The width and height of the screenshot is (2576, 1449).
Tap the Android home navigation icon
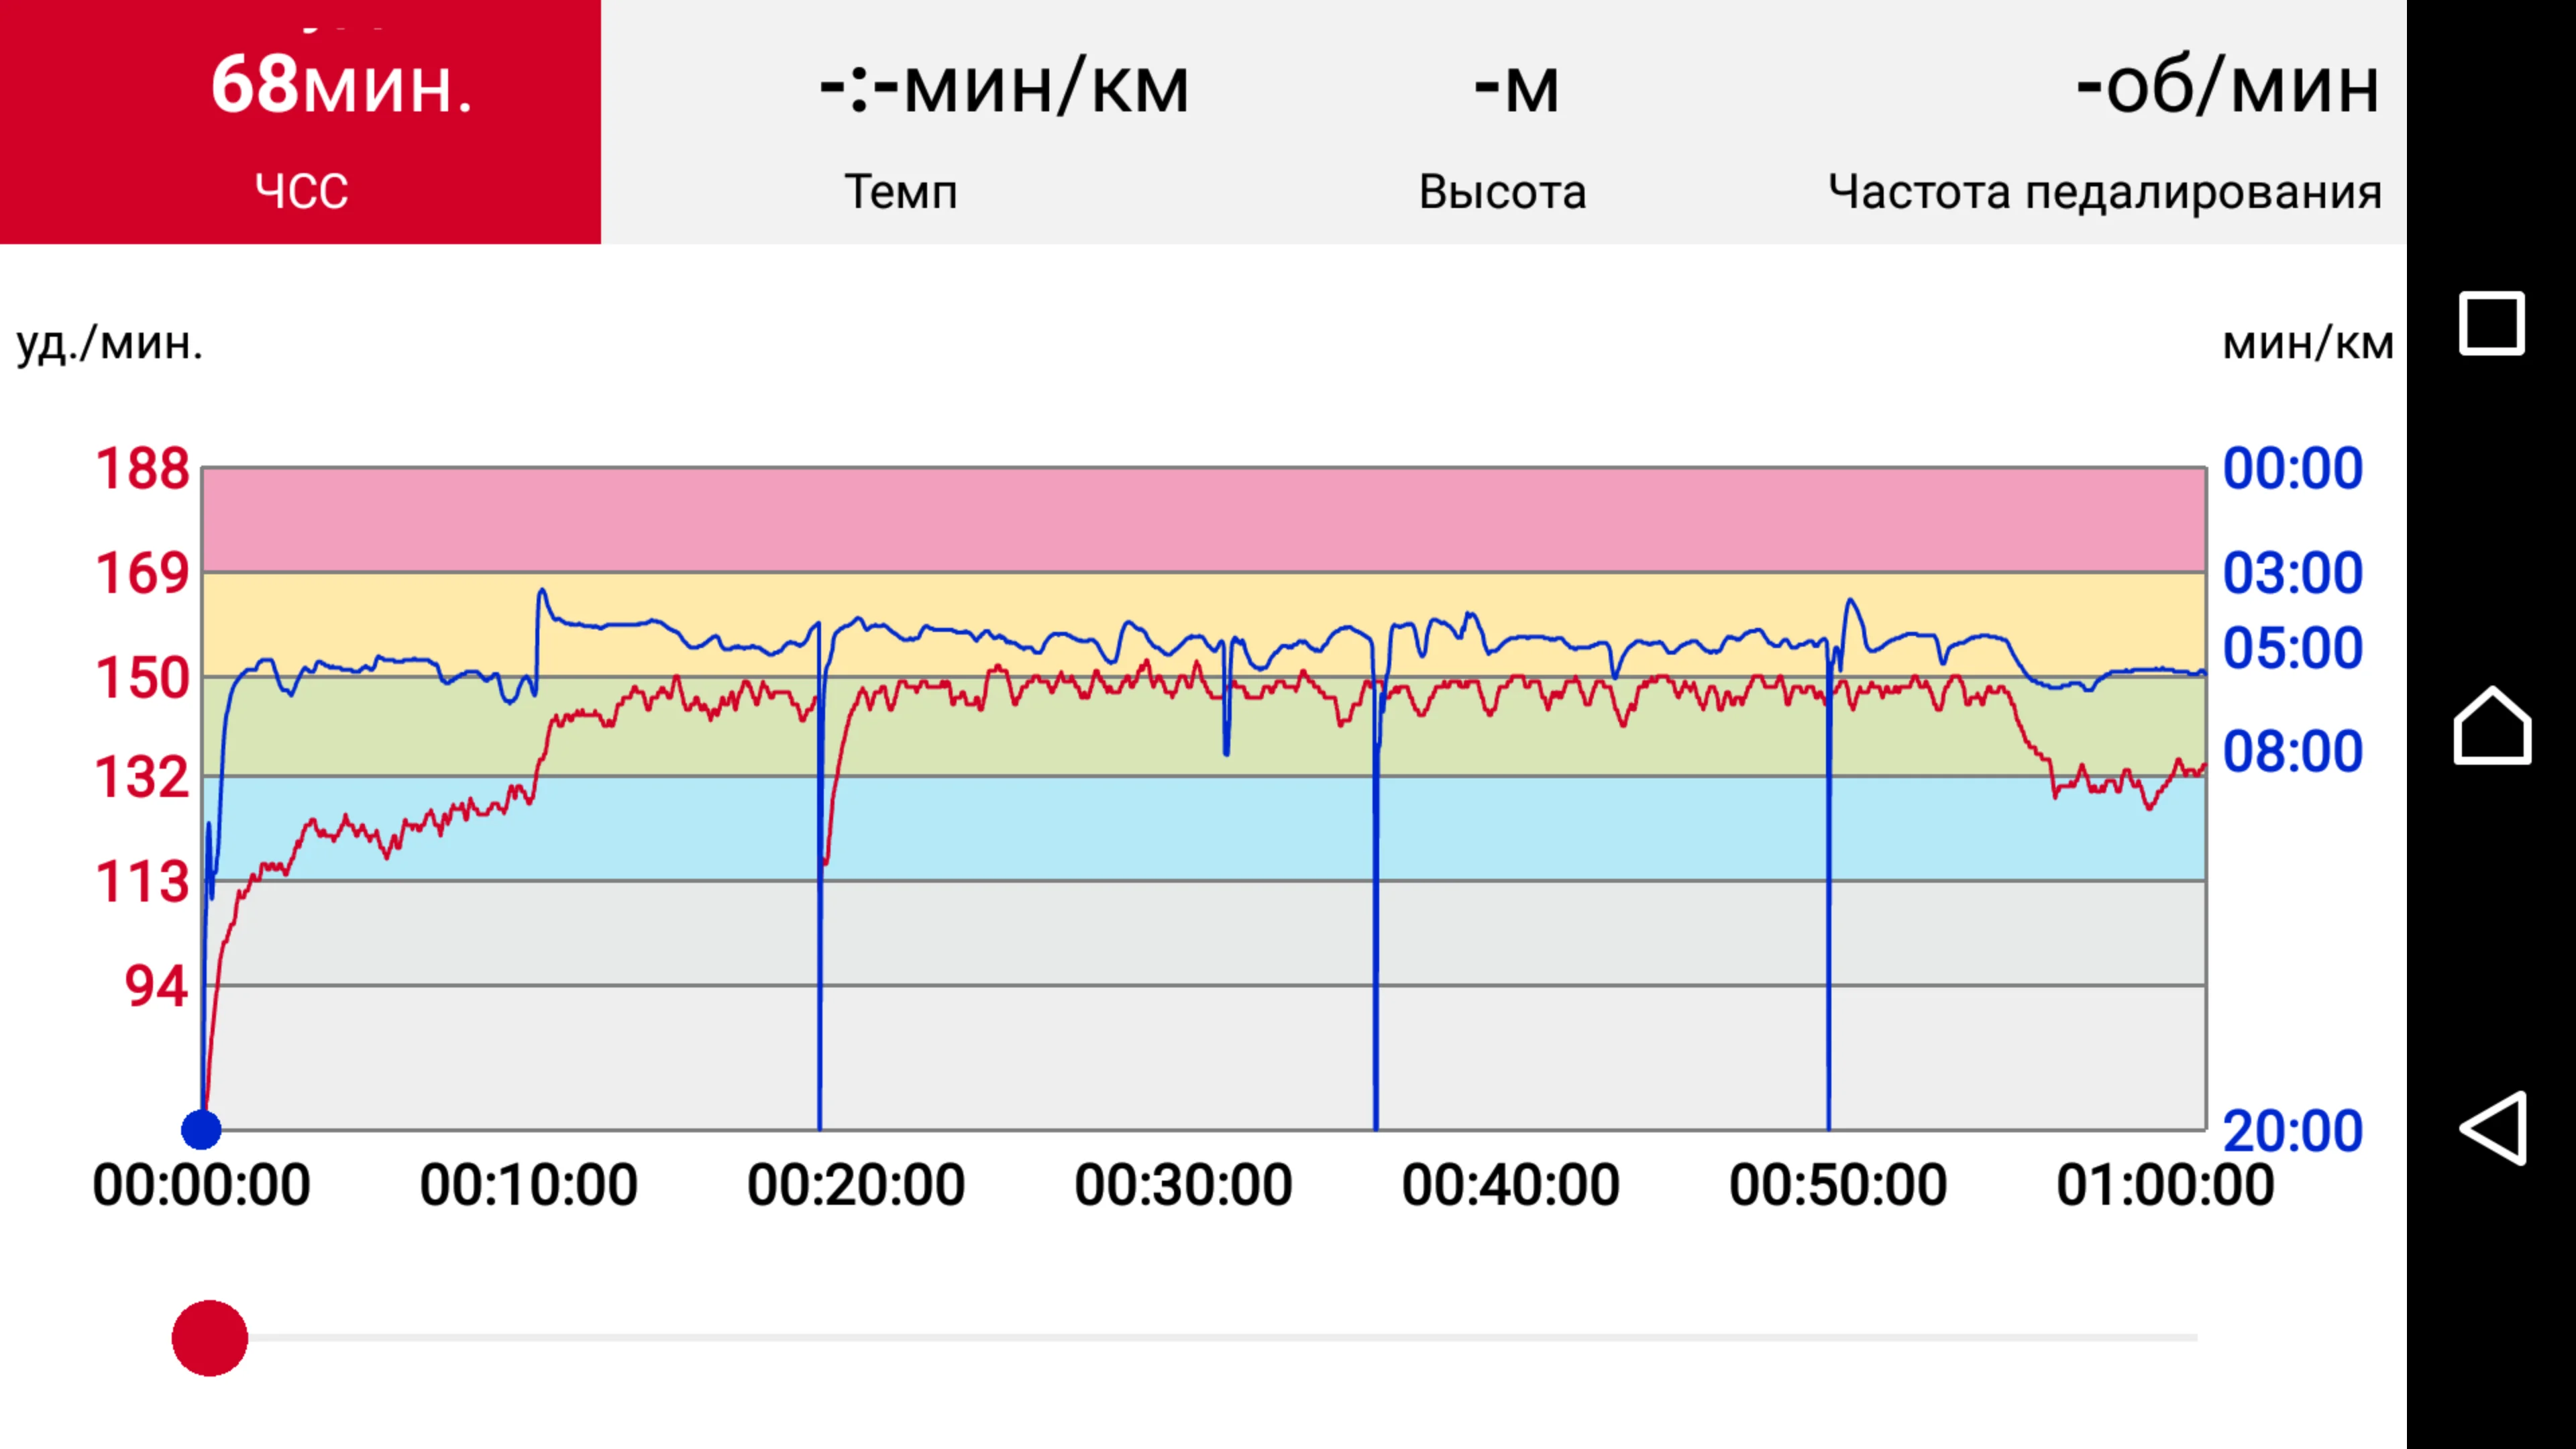(2492, 726)
